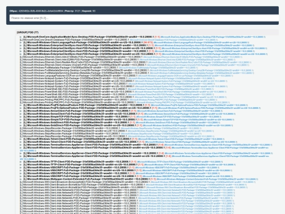Expand OneCore-ApplicationModel-Sync-Desktop package arrow
This screenshot has height=214, width=285.
pyautogui.click(x=21, y=37)
